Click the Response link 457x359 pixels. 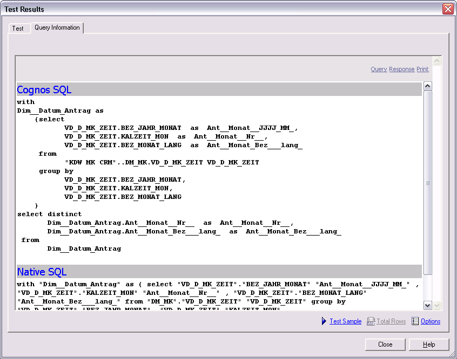pyautogui.click(x=401, y=69)
